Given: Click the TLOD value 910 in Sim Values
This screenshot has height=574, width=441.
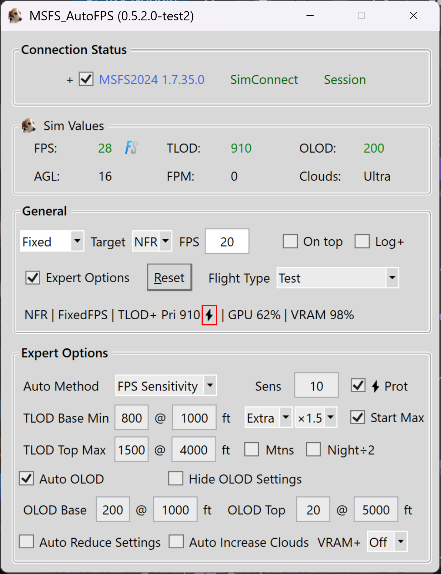Looking at the screenshot, I should point(241,148).
